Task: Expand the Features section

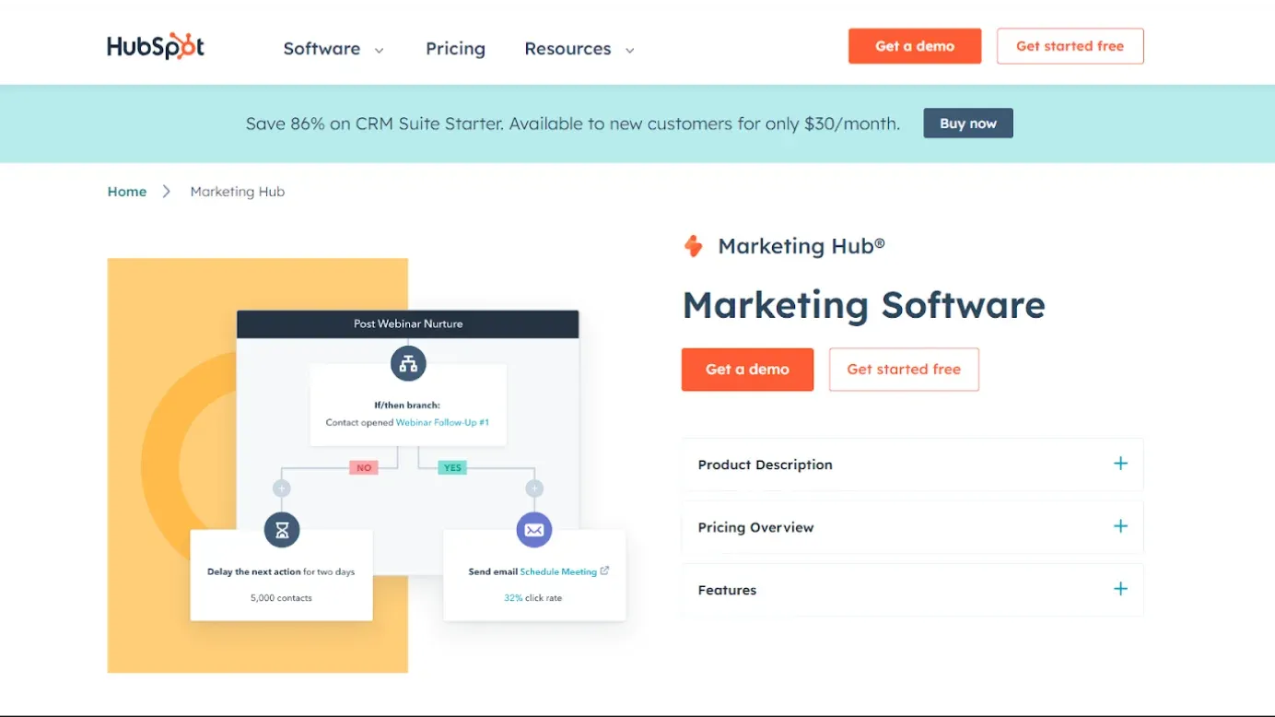Action: pyautogui.click(x=912, y=590)
